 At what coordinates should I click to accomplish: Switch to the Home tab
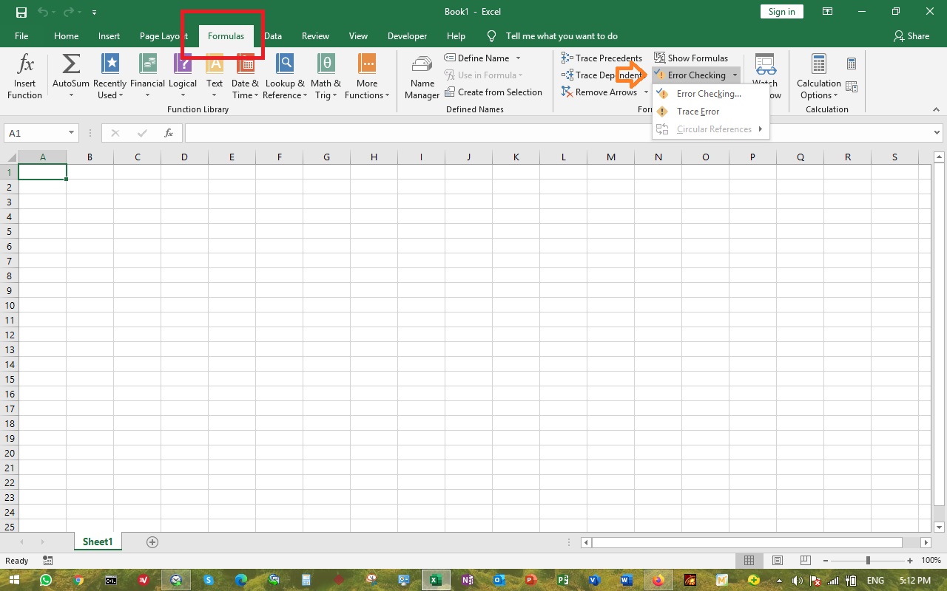[66, 36]
